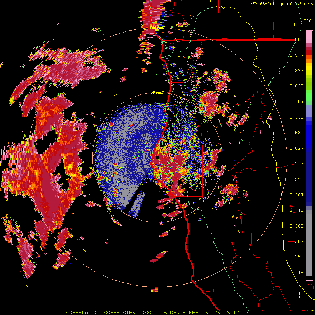315x315 pixels.
Task: Click the 0.893 legend value
Action: click(x=296, y=70)
